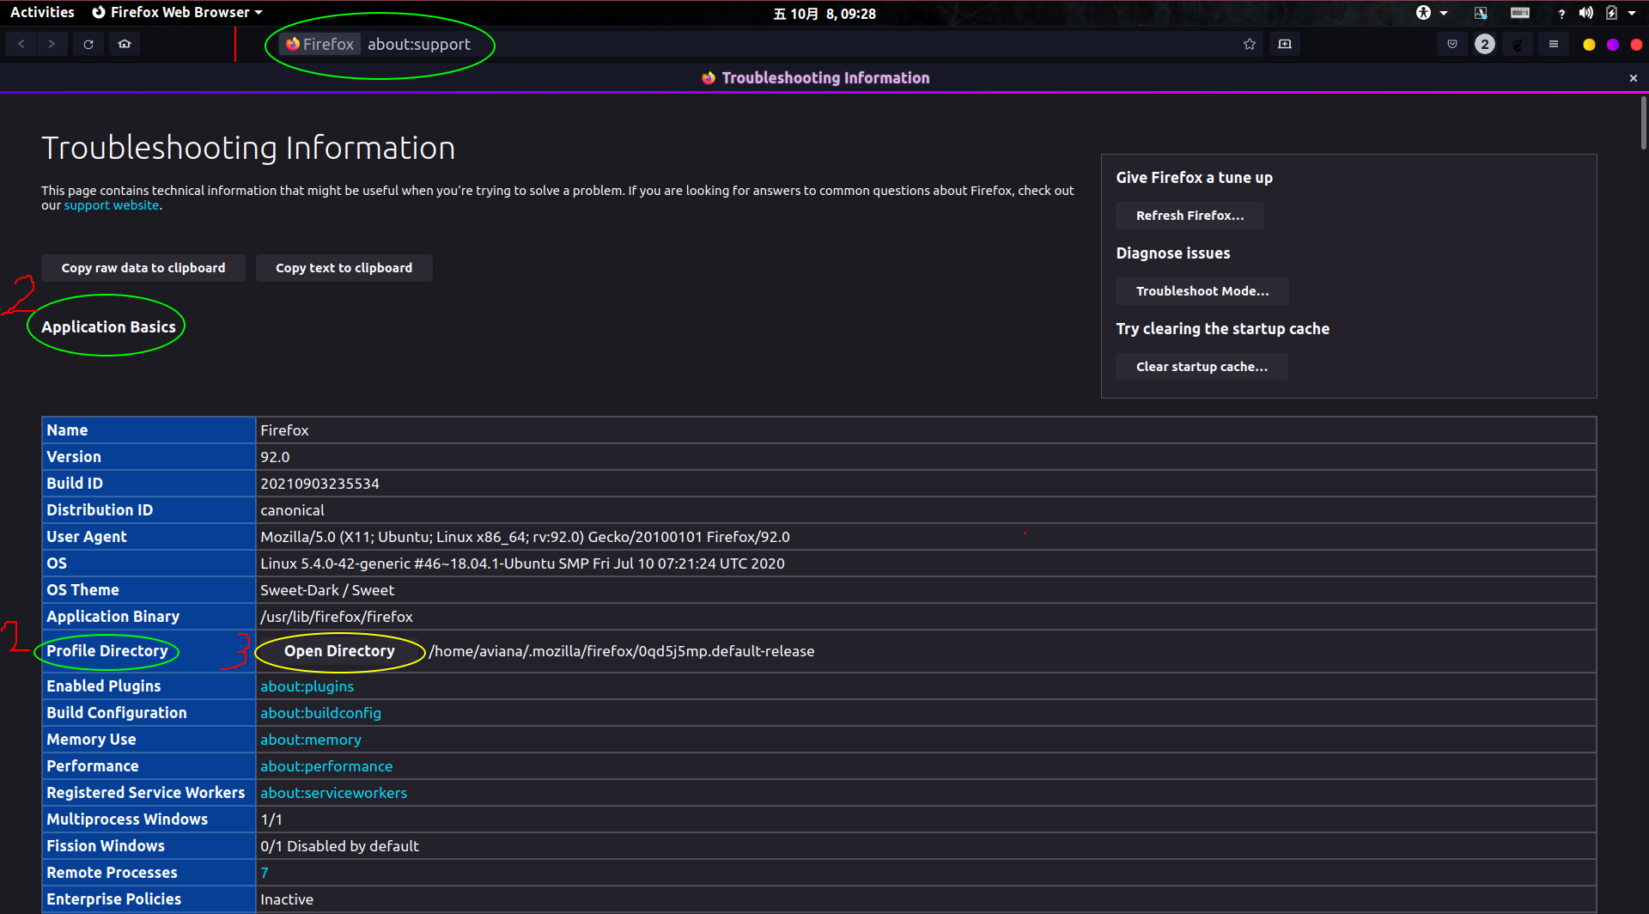Open the about:serviceworkers link

click(333, 793)
